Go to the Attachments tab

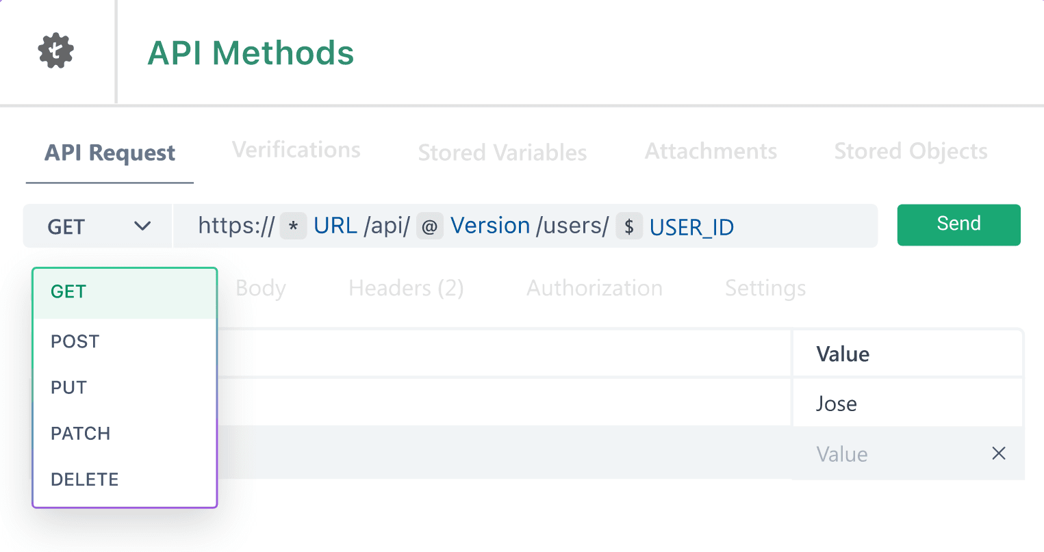coord(711,150)
